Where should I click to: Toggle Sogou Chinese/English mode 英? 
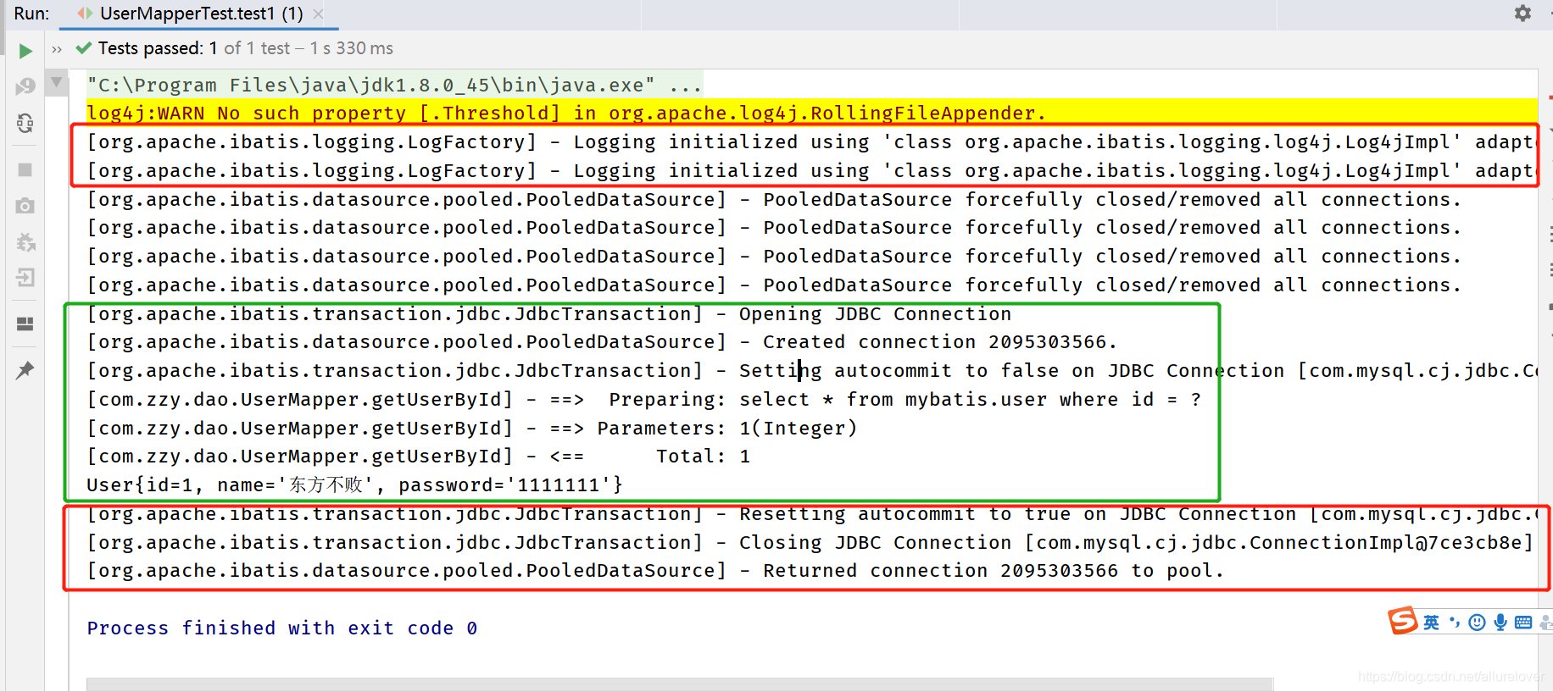pyautogui.click(x=1431, y=623)
